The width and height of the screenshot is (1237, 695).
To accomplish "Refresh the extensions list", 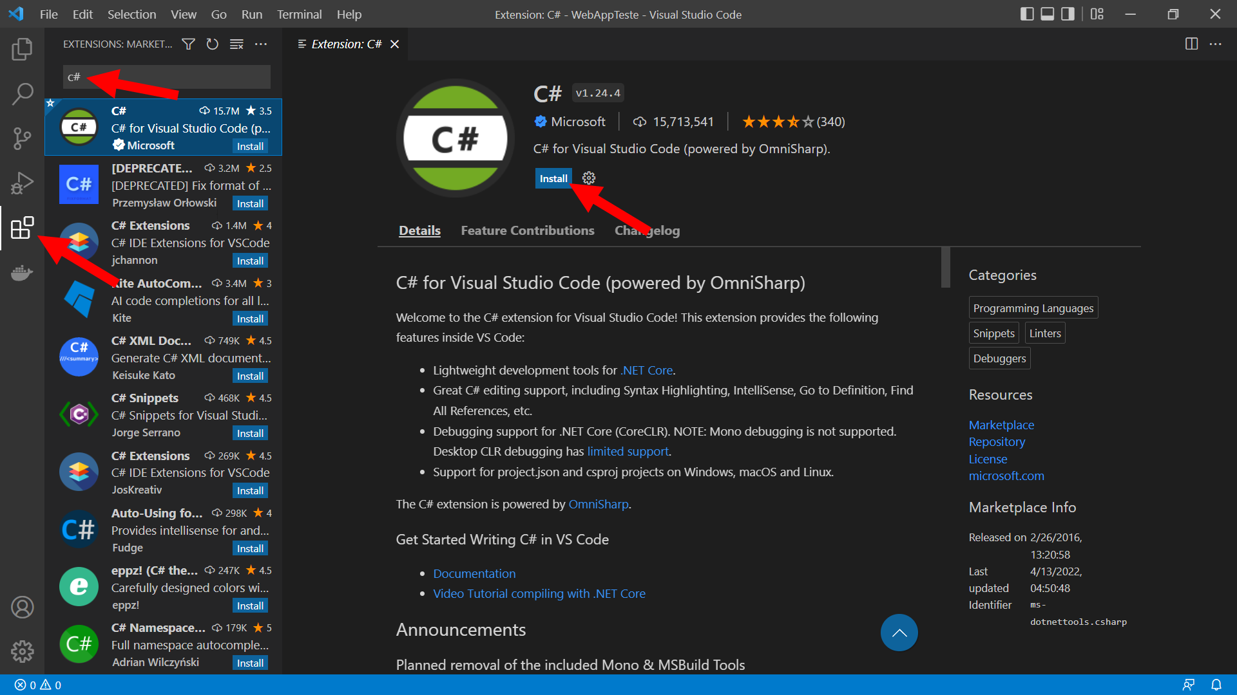I will pos(212,44).
